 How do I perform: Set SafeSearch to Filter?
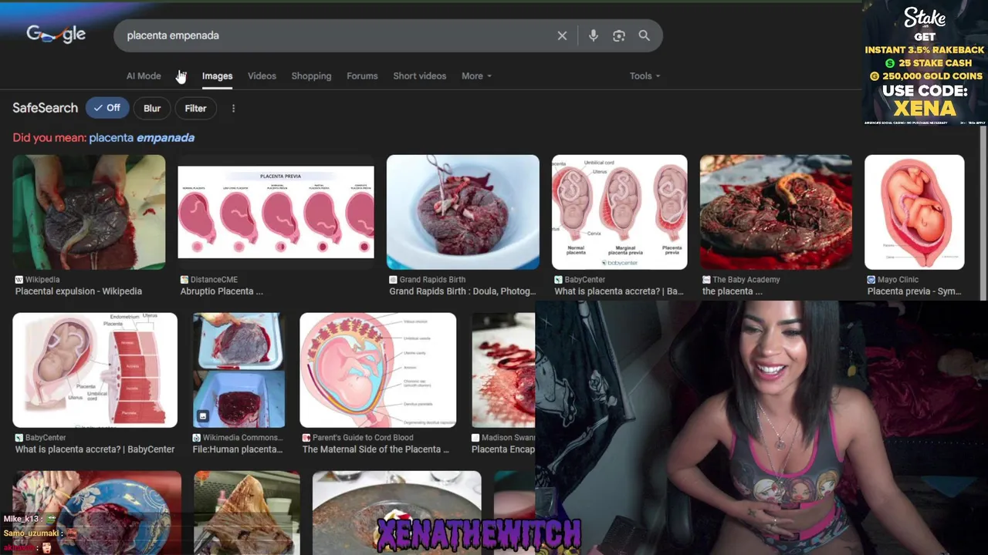pyautogui.click(x=195, y=108)
